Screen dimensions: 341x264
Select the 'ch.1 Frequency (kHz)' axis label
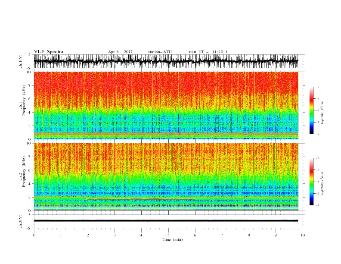[x=22, y=100]
